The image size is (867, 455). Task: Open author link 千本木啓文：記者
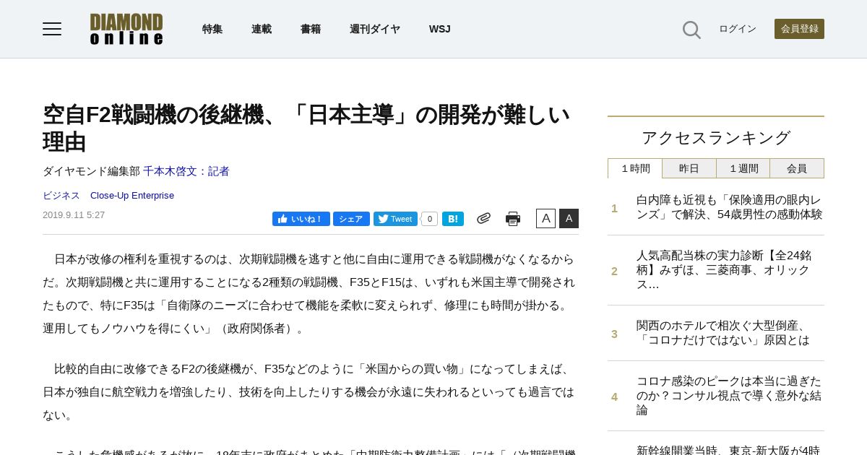186,171
